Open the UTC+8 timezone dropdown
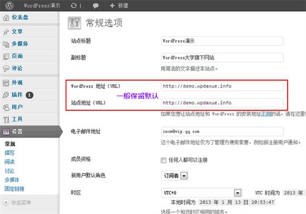 [x=238, y=193]
